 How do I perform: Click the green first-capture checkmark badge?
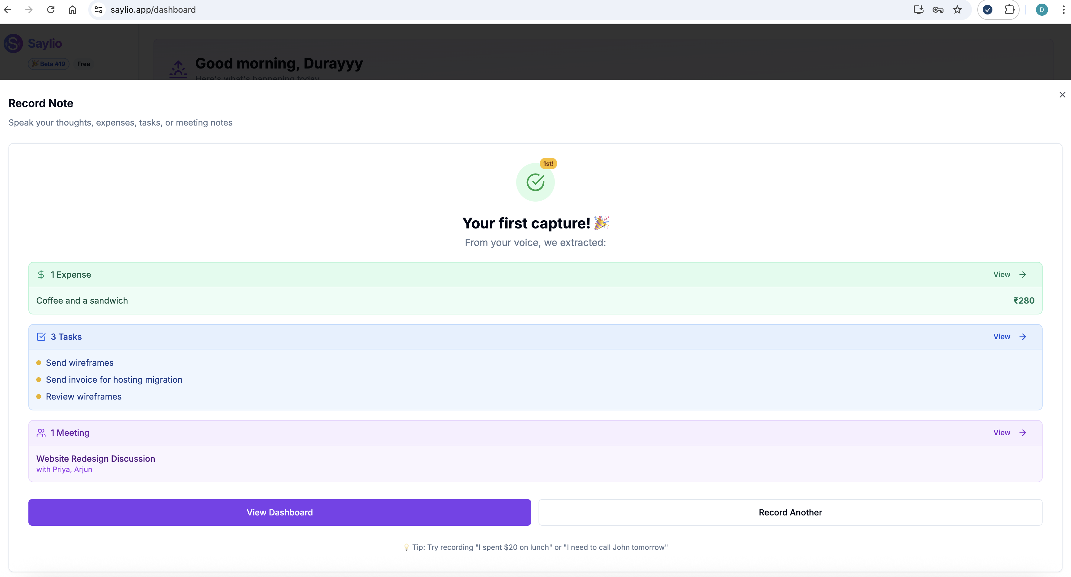[535, 182]
